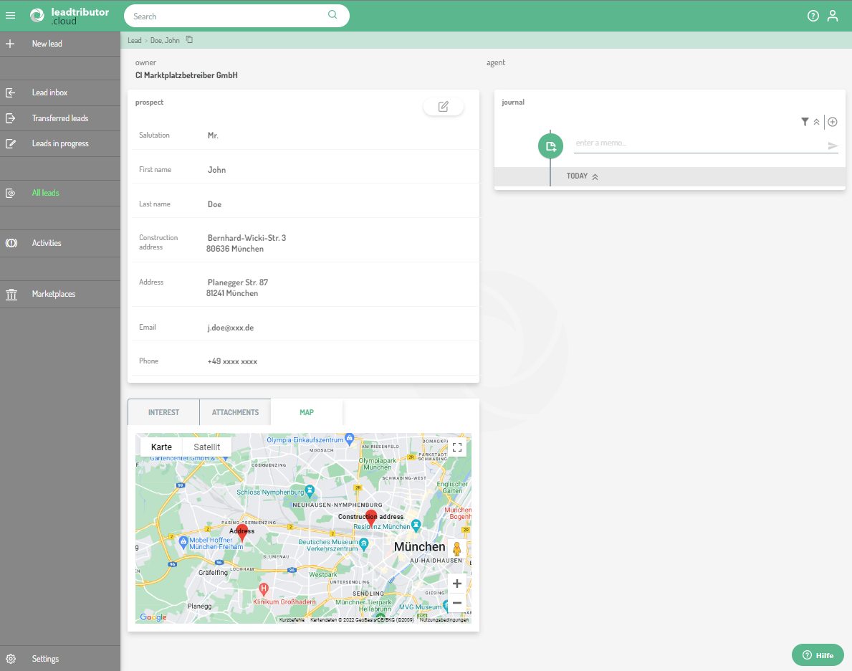Switch map to Satellit view

click(207, 447)
